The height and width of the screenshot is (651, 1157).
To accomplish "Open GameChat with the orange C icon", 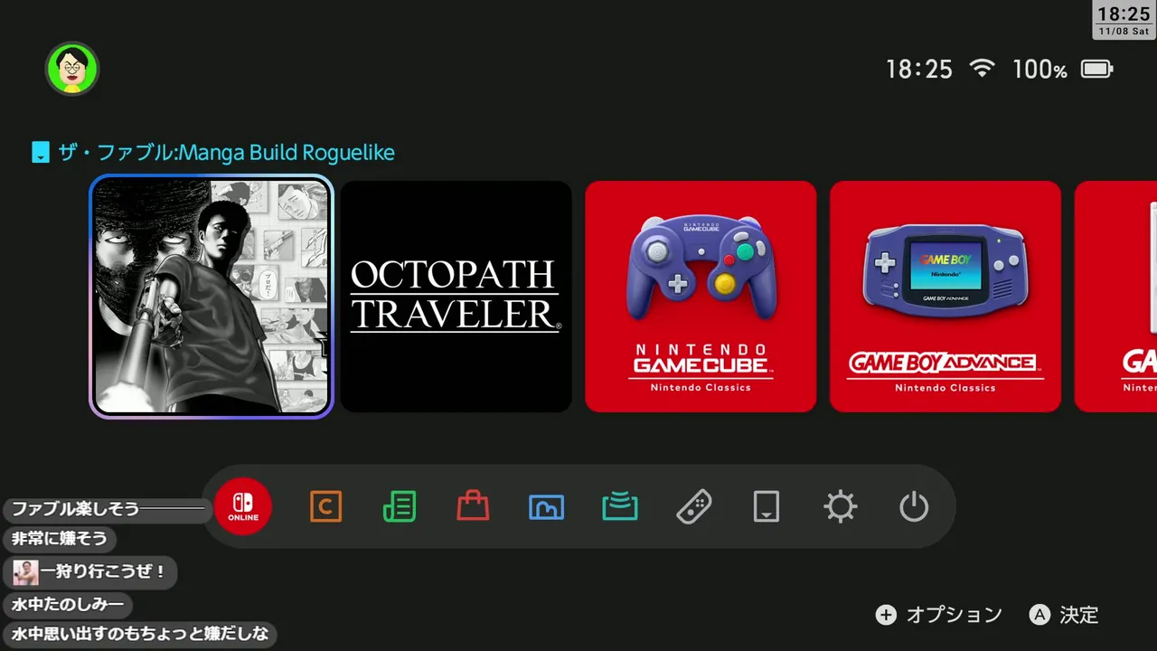I will pos(325,506).
